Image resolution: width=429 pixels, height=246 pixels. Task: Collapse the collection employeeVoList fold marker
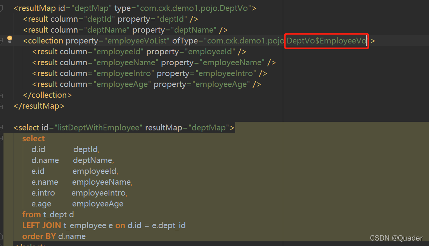point(1,41)
